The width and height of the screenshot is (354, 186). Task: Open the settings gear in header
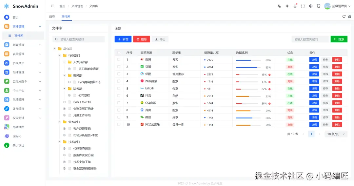(311, 6)
